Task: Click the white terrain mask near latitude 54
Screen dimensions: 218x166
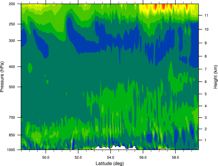Action: [114, 148]
